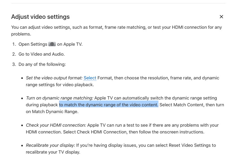240x164 pixels.
Task: Click step 2, Go to Video and Audio
Action: click(41, 54)
